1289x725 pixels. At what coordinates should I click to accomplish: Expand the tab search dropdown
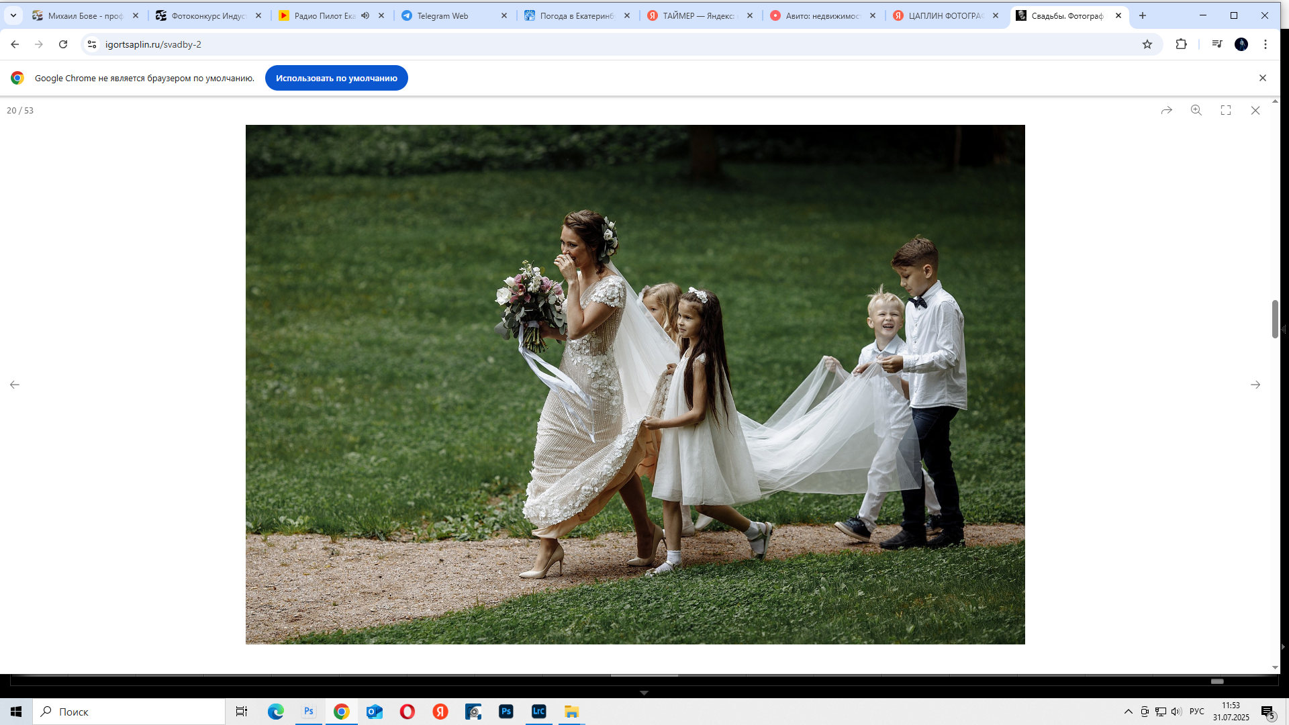(13, 15)
